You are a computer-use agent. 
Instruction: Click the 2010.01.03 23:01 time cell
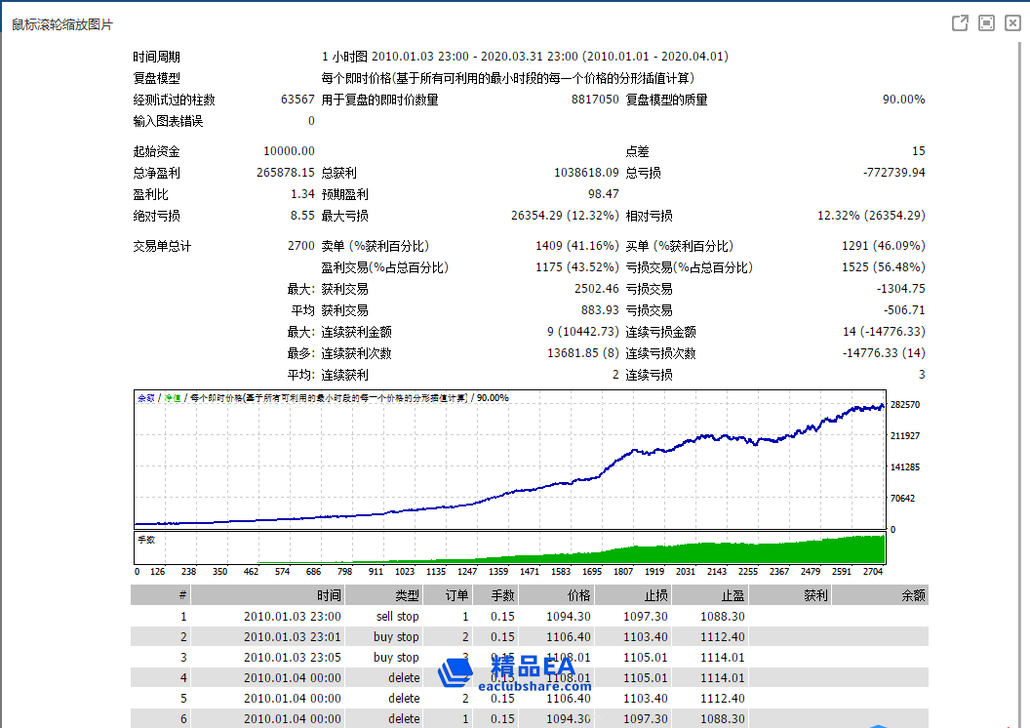click(x=292, y=637)
